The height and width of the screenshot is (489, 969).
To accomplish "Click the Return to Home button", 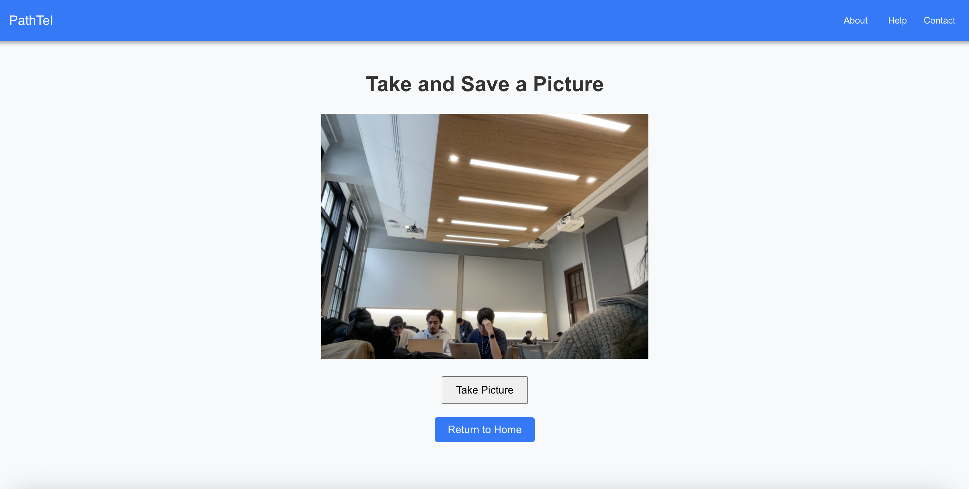I will point(484,429).
